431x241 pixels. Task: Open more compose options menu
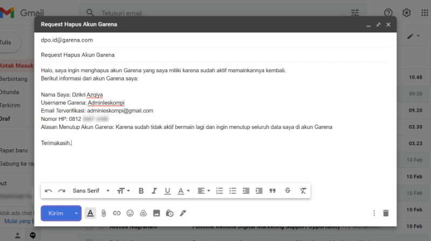tap(374, 213)
